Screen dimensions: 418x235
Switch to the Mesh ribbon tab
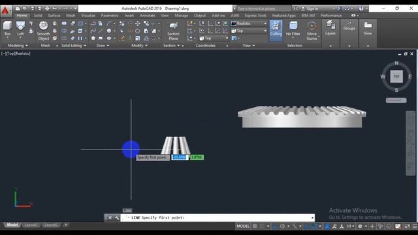tap(71, 16)
